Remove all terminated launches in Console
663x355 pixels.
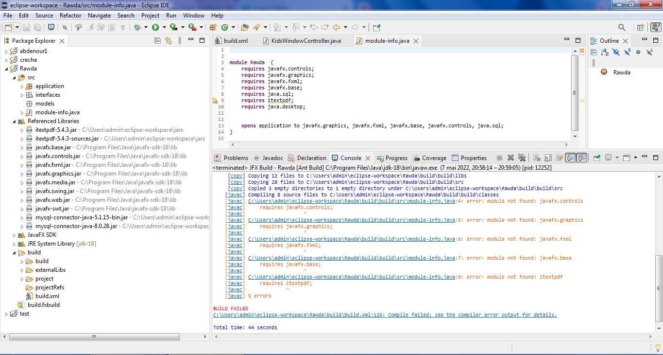pyautogui.click(x=522, y=157)
